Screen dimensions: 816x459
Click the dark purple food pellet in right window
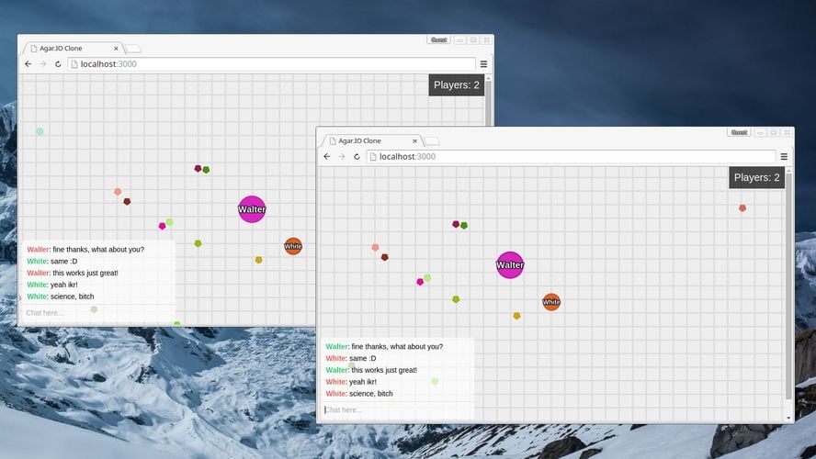pos(456,224)
